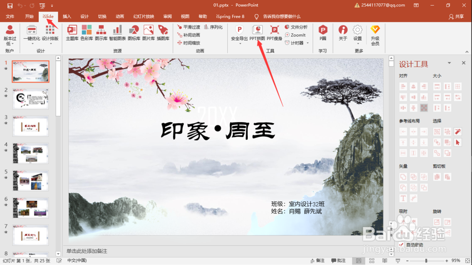This screenshot has height=265, width=472.
Task: Switch to the 幻灯片放映 tab
Action: [x=143, y=17]
